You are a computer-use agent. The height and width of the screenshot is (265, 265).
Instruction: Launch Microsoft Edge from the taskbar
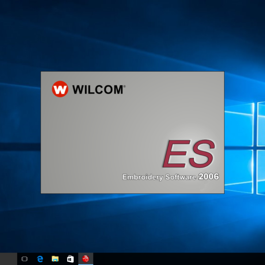(x=40, y=259)
